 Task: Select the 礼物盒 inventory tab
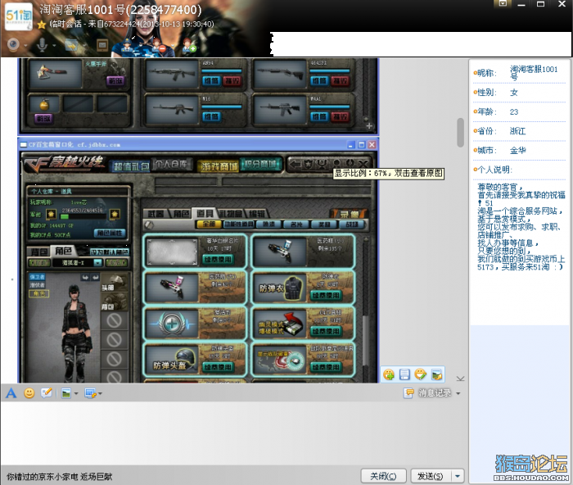[x=231, y=214]
